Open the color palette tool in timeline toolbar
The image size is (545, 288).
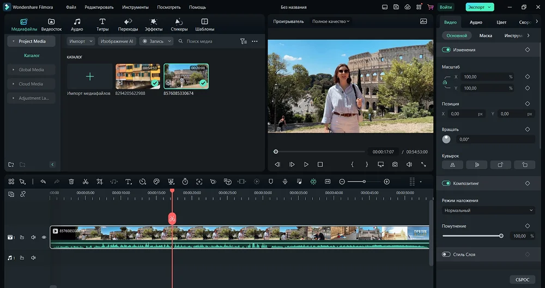point(156,182)
